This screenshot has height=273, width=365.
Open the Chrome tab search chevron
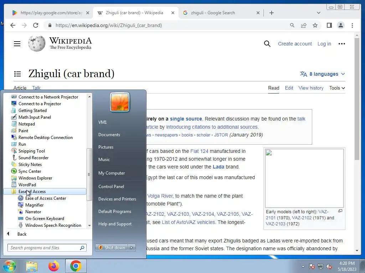coord(318,13)
